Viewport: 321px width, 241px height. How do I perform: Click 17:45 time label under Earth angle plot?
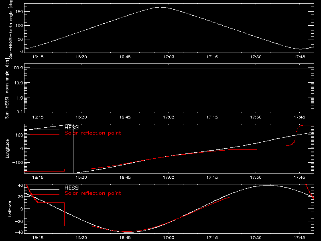pyautogui.click(x=299, y=57)
